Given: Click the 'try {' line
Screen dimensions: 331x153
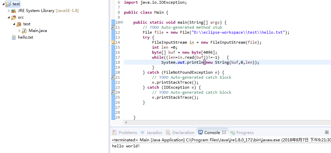Looking at the screenshot, I should [148, 38].
